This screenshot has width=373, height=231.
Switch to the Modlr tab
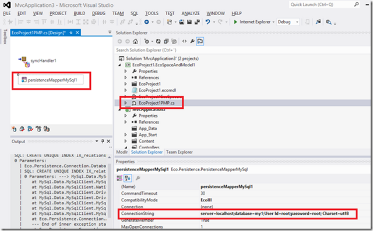pos(122,152)
